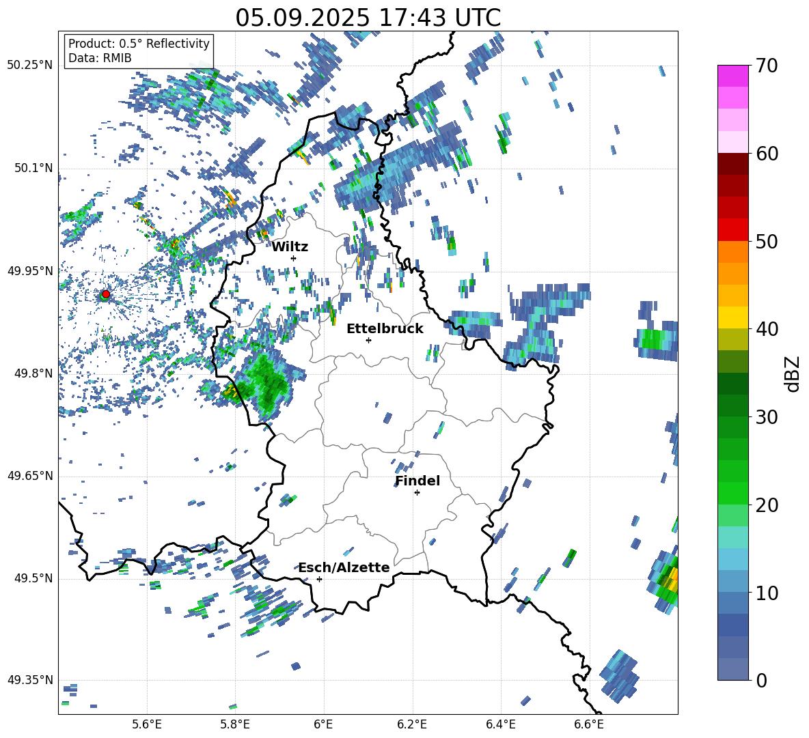Click the 50.25°N latitude label

pyautogui.click(x=30, y=66)
